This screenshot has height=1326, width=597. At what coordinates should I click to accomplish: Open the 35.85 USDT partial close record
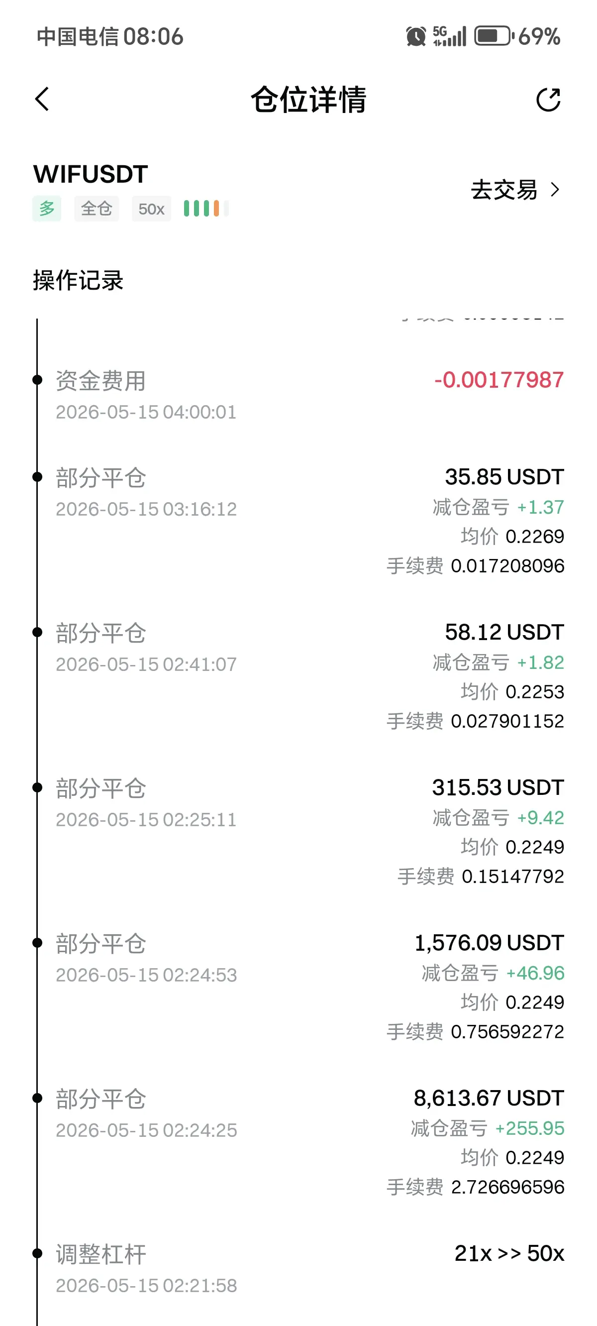pos(298,520)
